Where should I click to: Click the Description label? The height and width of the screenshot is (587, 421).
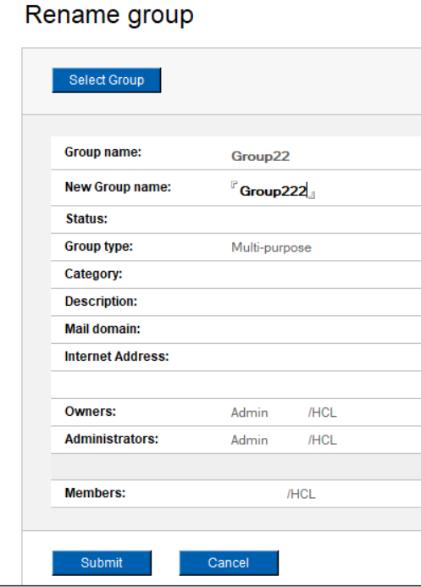pos(101,302)
